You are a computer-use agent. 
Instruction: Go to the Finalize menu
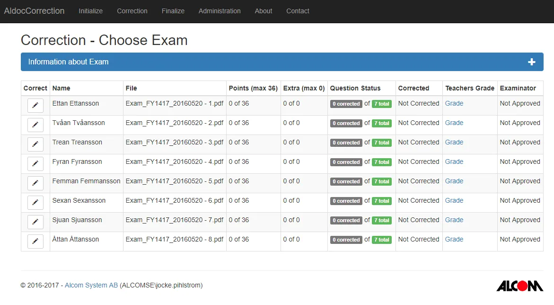point(173,11)
